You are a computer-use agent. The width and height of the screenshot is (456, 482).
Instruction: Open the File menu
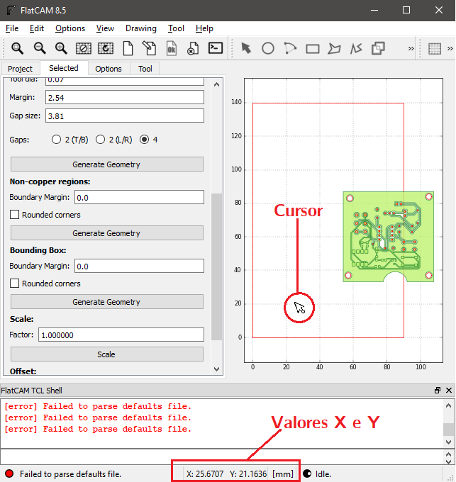click(12, 28)
